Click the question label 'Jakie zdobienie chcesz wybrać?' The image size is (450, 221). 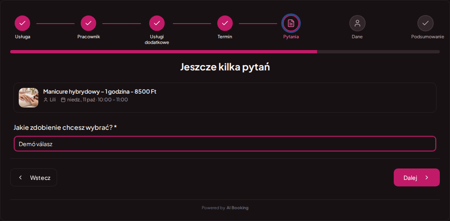pos(63,127)
